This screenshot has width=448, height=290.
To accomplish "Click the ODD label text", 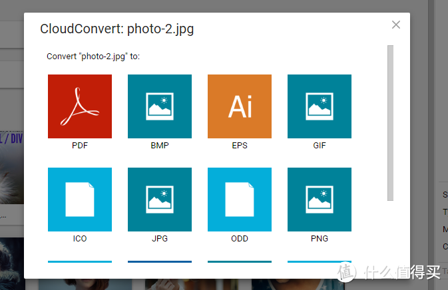I will pyautogui.click(x=240, y=239).
